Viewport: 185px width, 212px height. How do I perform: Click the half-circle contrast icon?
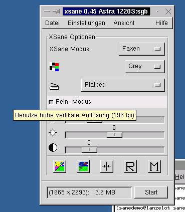[53, 148]
